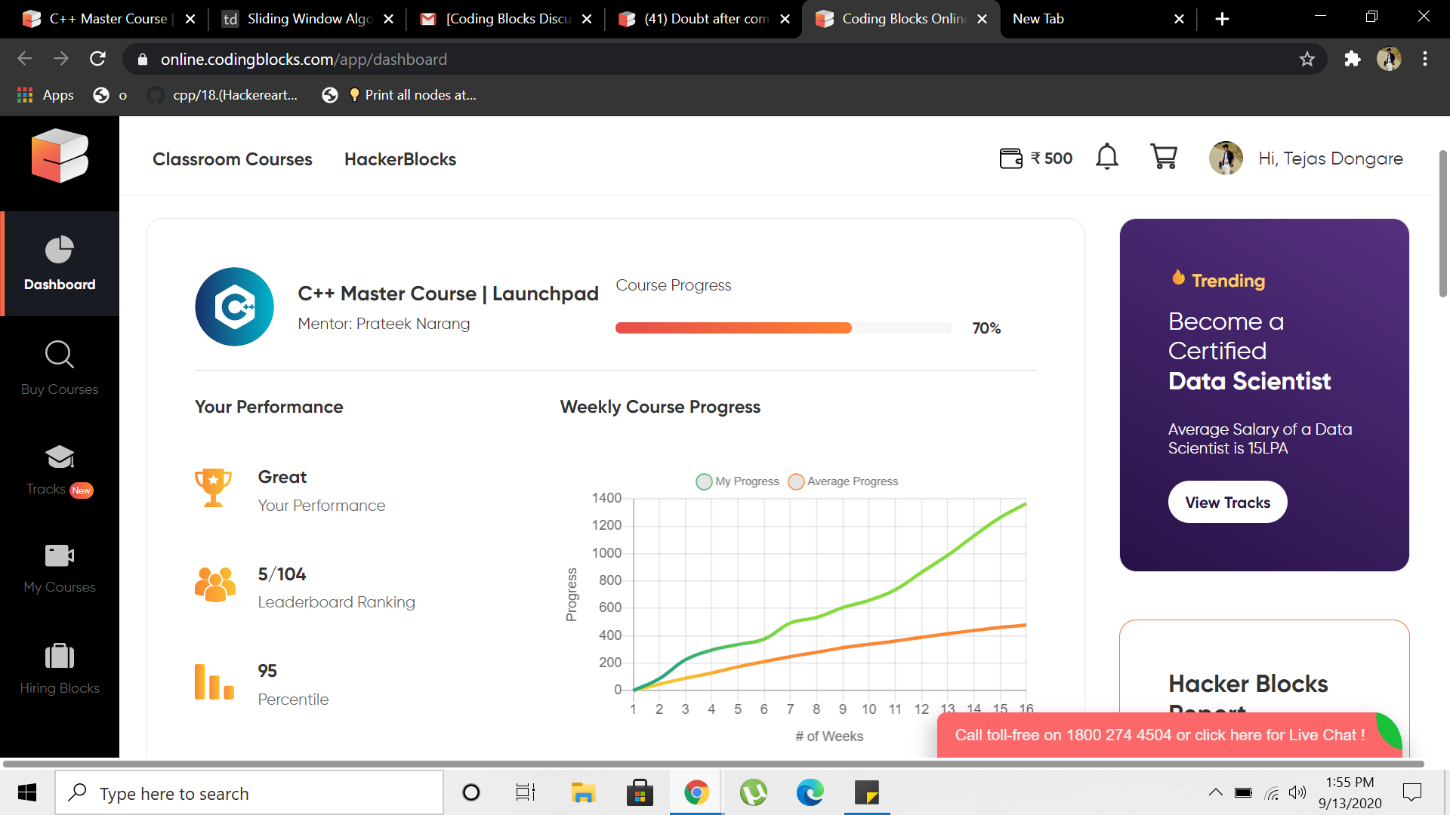The height and width of the screenshot is (815, 1450).
Task: Click the page vertical scrollbar
Action: point(1442,223)
